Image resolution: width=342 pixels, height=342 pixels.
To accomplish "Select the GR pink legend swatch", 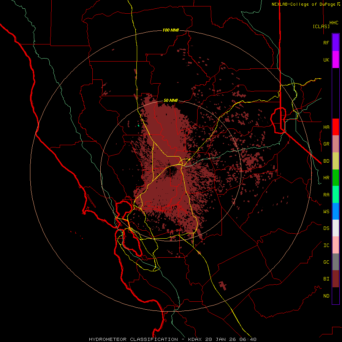I will [336, 144].
